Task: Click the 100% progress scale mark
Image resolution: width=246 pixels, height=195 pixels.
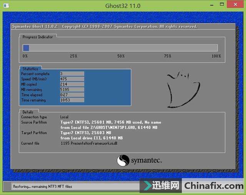Action: pyautogui.click(x=216, y=56)
